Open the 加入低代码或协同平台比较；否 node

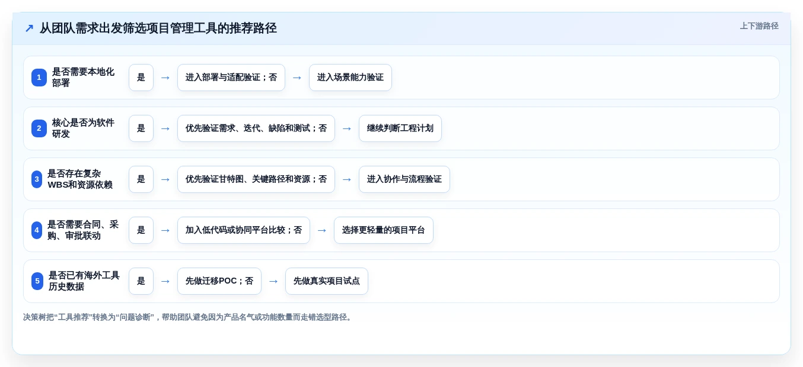pyautogui.click(x=244, y=230)
